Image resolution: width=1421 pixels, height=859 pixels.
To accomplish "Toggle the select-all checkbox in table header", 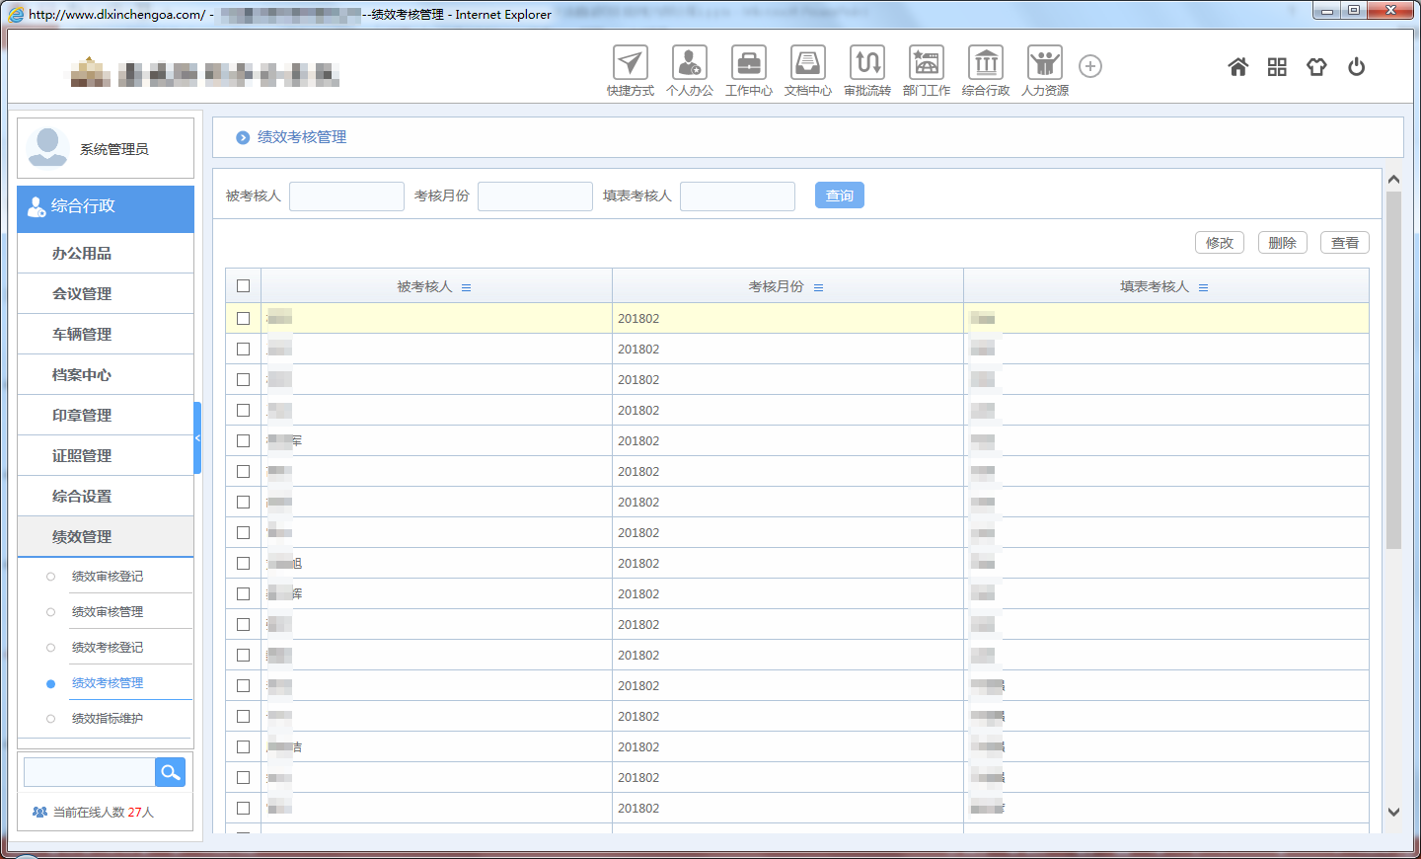I will [x=243, y=286].
